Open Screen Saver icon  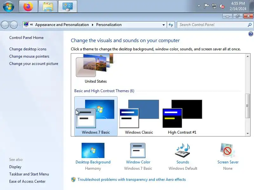point(228,150)
